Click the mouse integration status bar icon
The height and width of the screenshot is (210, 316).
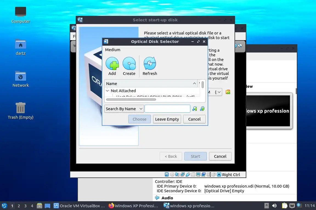[x=214, y=174]
